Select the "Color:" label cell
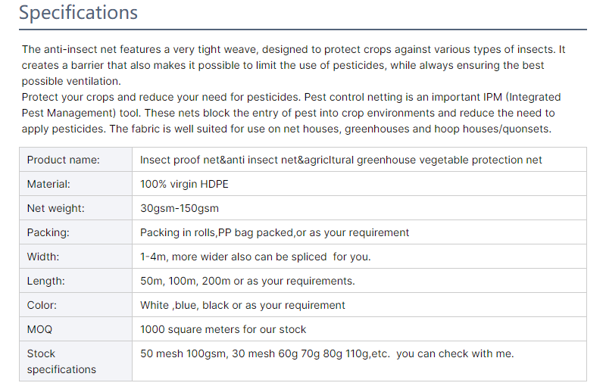 click(42, 305)
